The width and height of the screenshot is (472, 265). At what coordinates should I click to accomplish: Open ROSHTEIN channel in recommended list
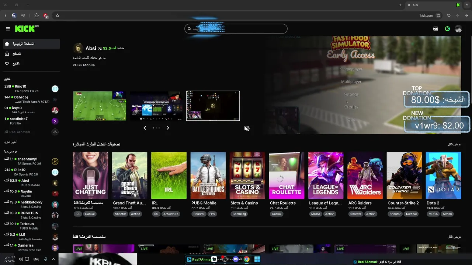[x=31, y=215]
